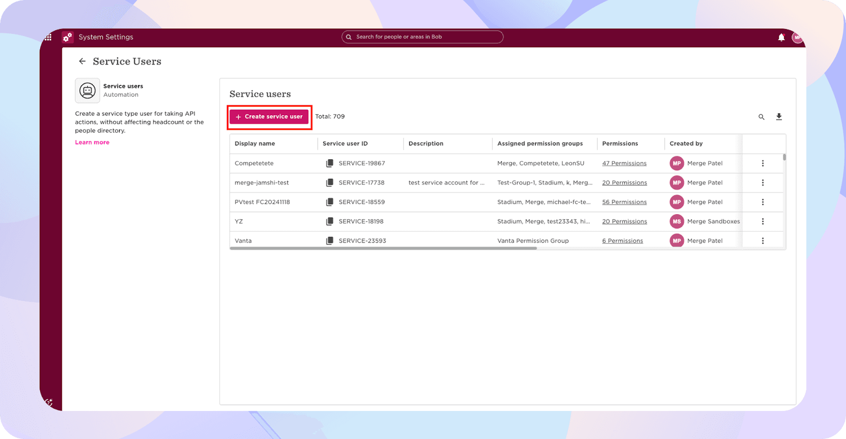Screen dimensions: 846x439
Task: Open 6 Permissions for Vanta
Action: pyautogui.click(x=623, y=241)
